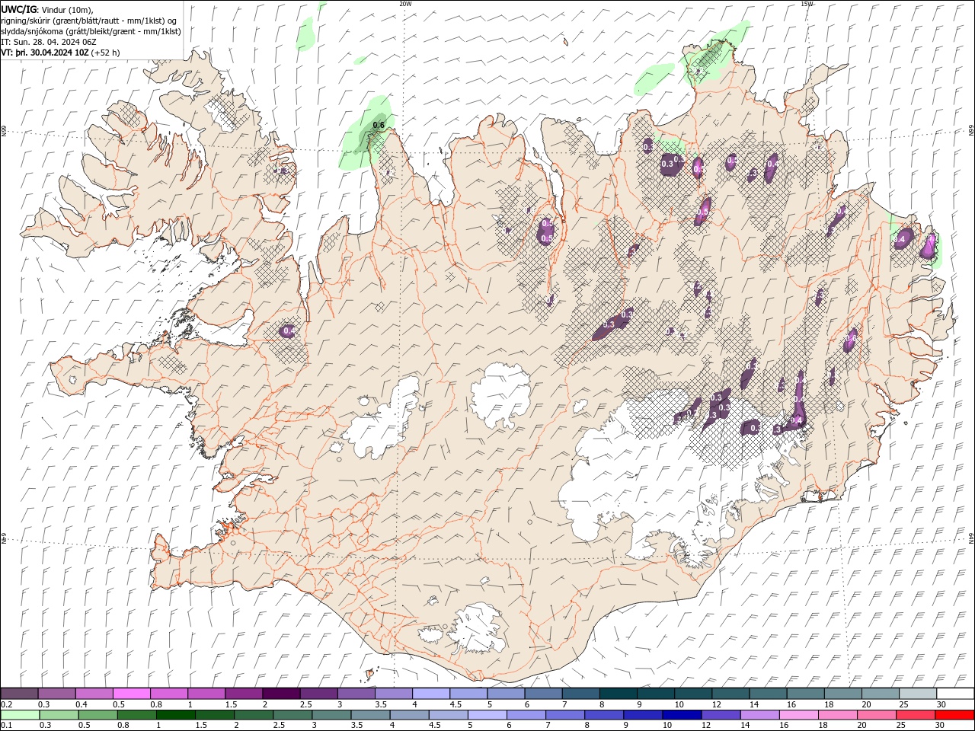Select the 'IT: Sun. 28. 04. 2024 06Z' line
This screenshot has width=975, height=731.
coord(50,42)
